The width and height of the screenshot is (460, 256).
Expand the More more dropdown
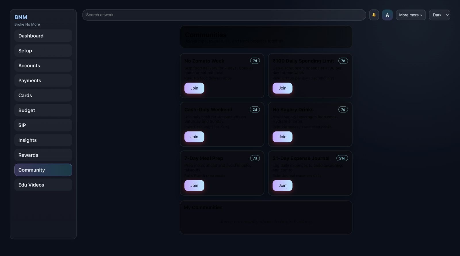point(411,15)
